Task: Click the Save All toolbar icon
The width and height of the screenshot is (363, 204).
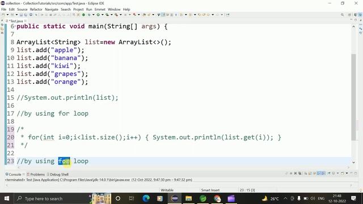Action: click(26, 15)
